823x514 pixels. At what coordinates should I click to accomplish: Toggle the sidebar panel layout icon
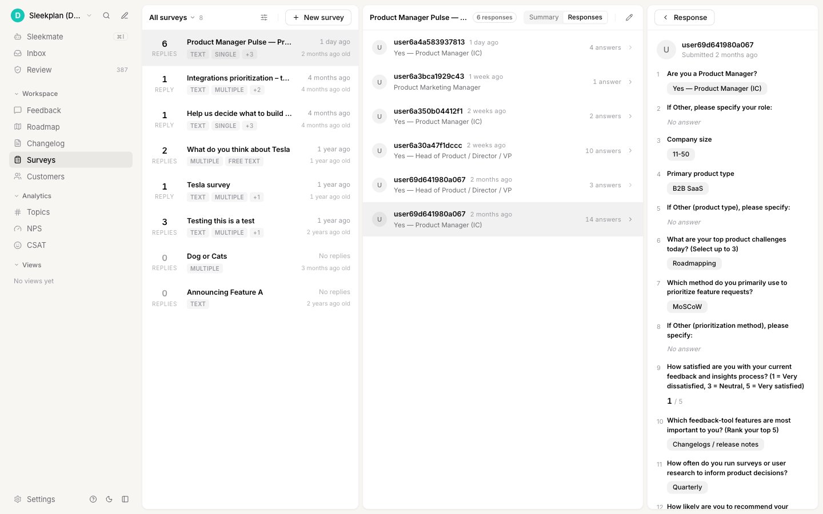(x=125, y=499)
